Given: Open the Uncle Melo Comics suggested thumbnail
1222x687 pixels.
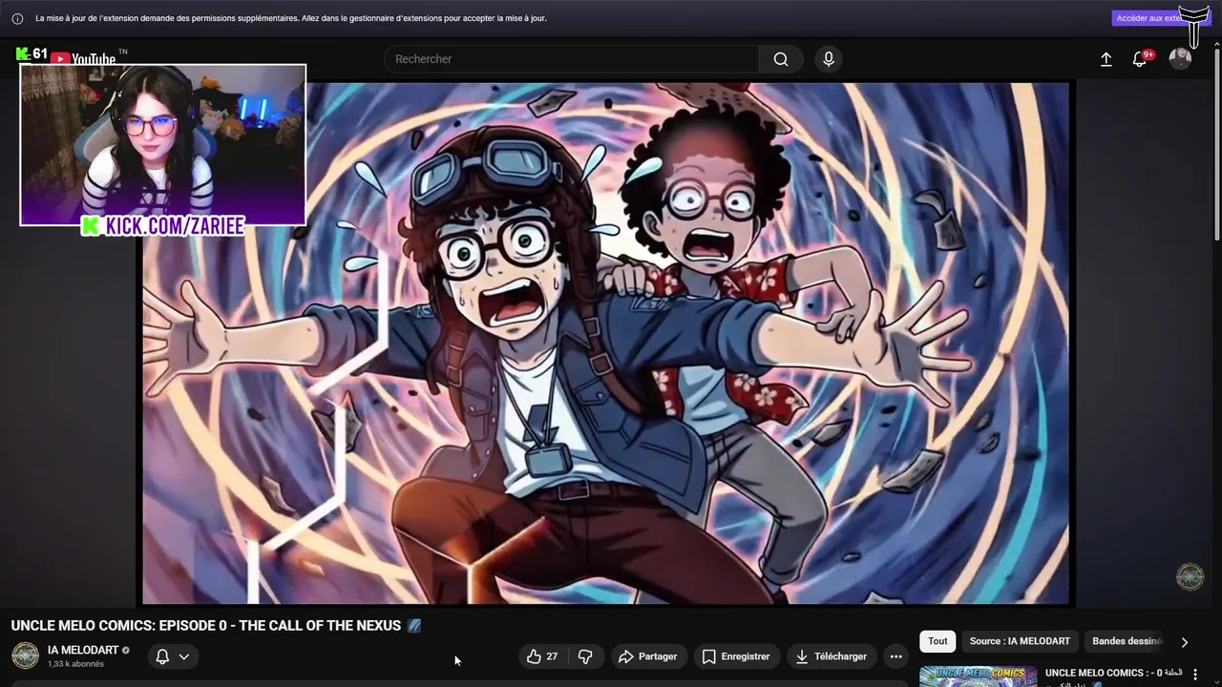Looking at the screenshot, I should coord(978,677).
